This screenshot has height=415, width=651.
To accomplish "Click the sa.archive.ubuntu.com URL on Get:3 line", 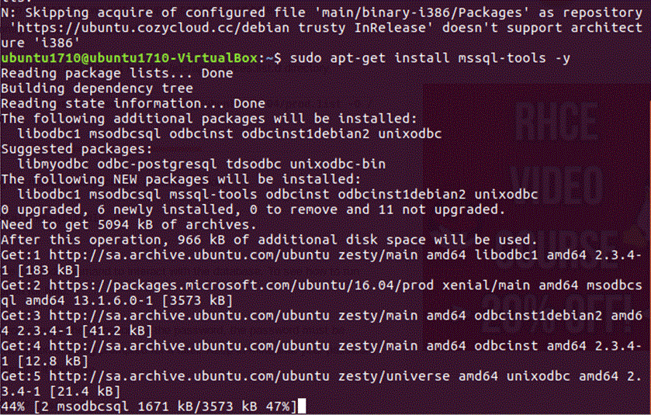I will pyautogui.click(x=189, y=316).
